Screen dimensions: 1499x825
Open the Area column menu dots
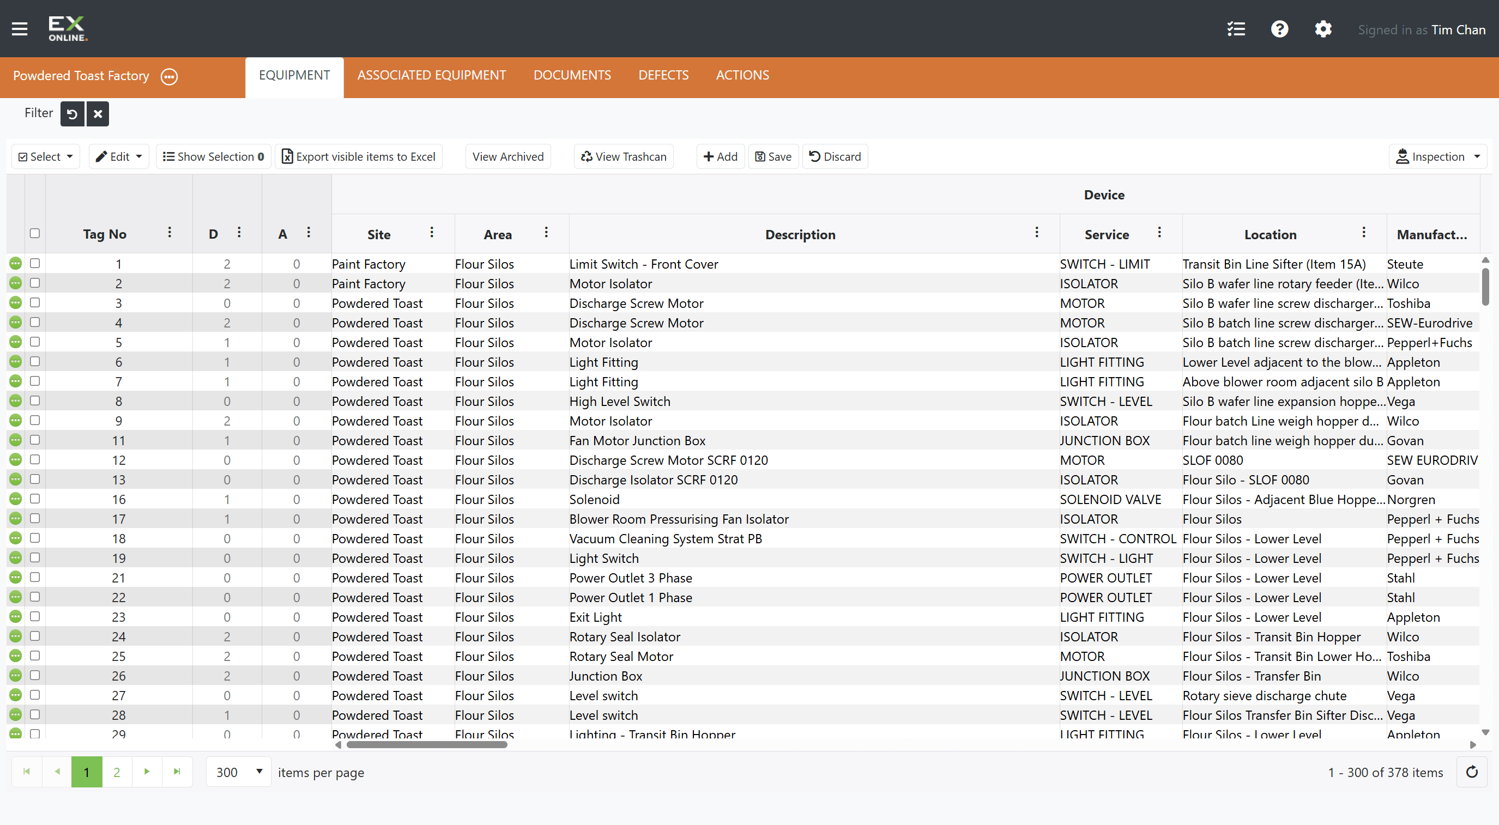tap(546, 233)
